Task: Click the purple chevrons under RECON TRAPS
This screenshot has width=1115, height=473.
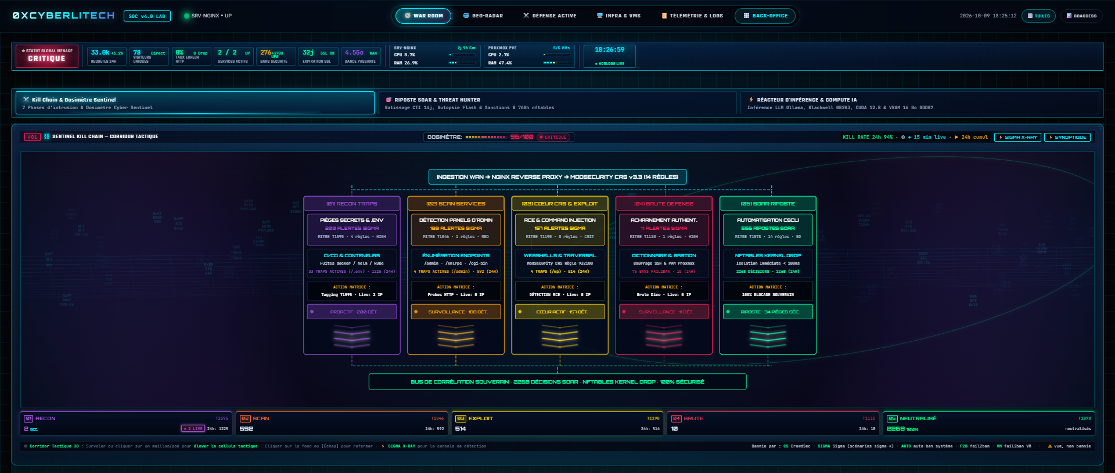Action: [x=352, y=336]
